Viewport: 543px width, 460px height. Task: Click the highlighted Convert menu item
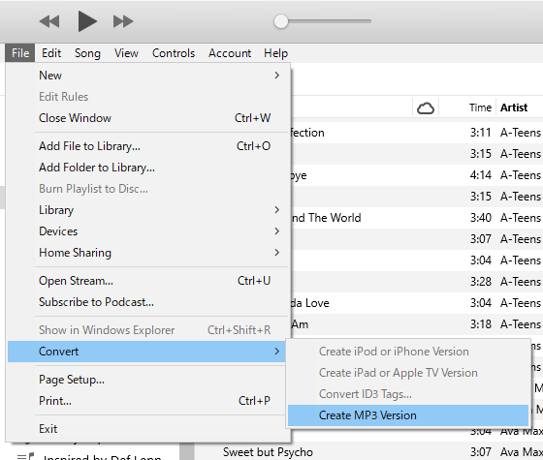(x=147, y=352)
